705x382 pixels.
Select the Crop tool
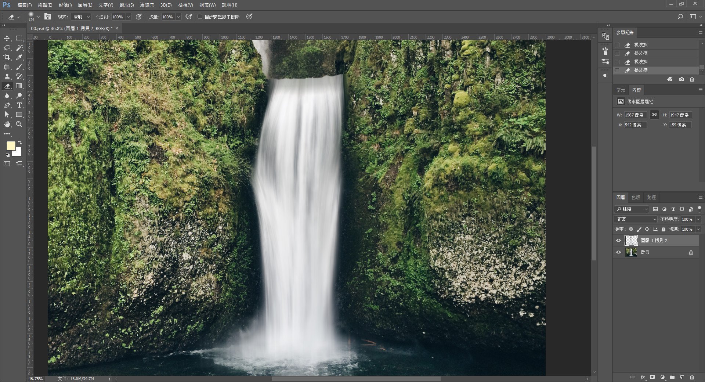(7, 57)
